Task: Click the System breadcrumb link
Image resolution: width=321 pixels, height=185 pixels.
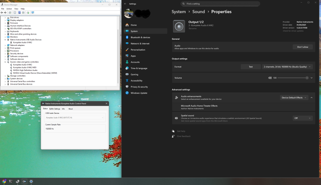Action: coord(178,12)
